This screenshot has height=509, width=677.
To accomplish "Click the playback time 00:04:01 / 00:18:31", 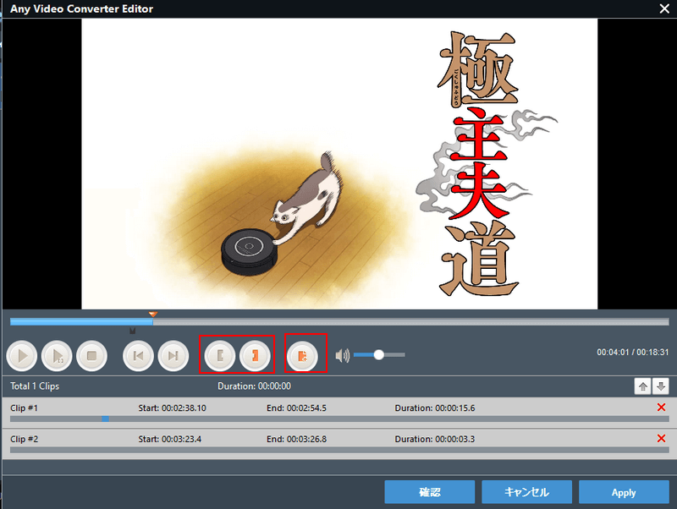I will click(632, 353).
